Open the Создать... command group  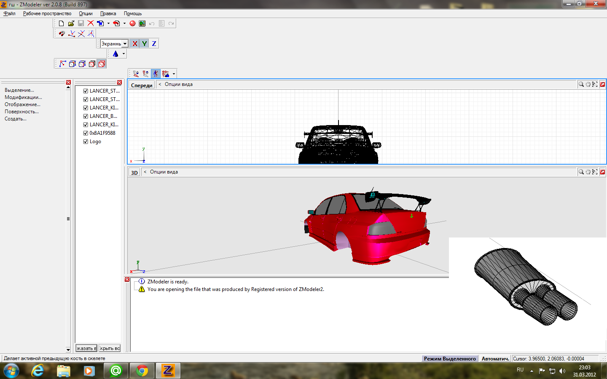point(16,119)
